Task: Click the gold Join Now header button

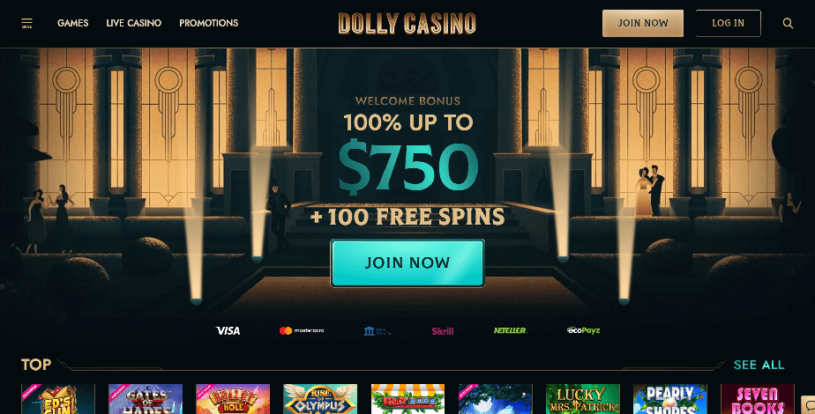Action: [x=643, y=24]
